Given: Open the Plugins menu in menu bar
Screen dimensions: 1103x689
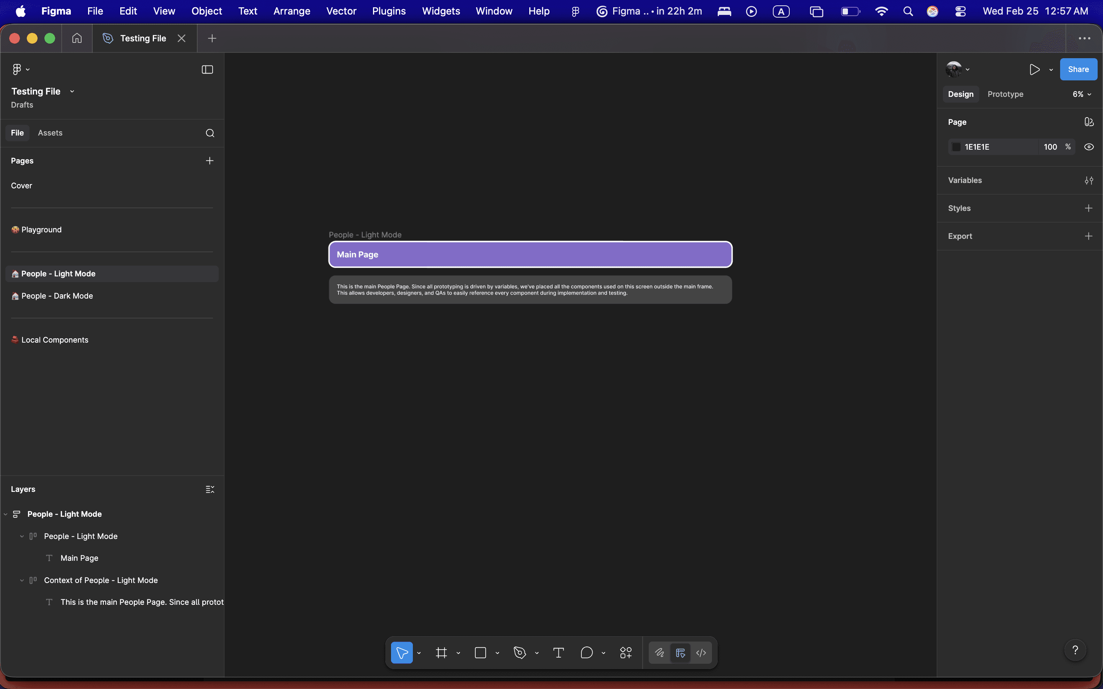Looking at the screenshot, I should (388, 11).
